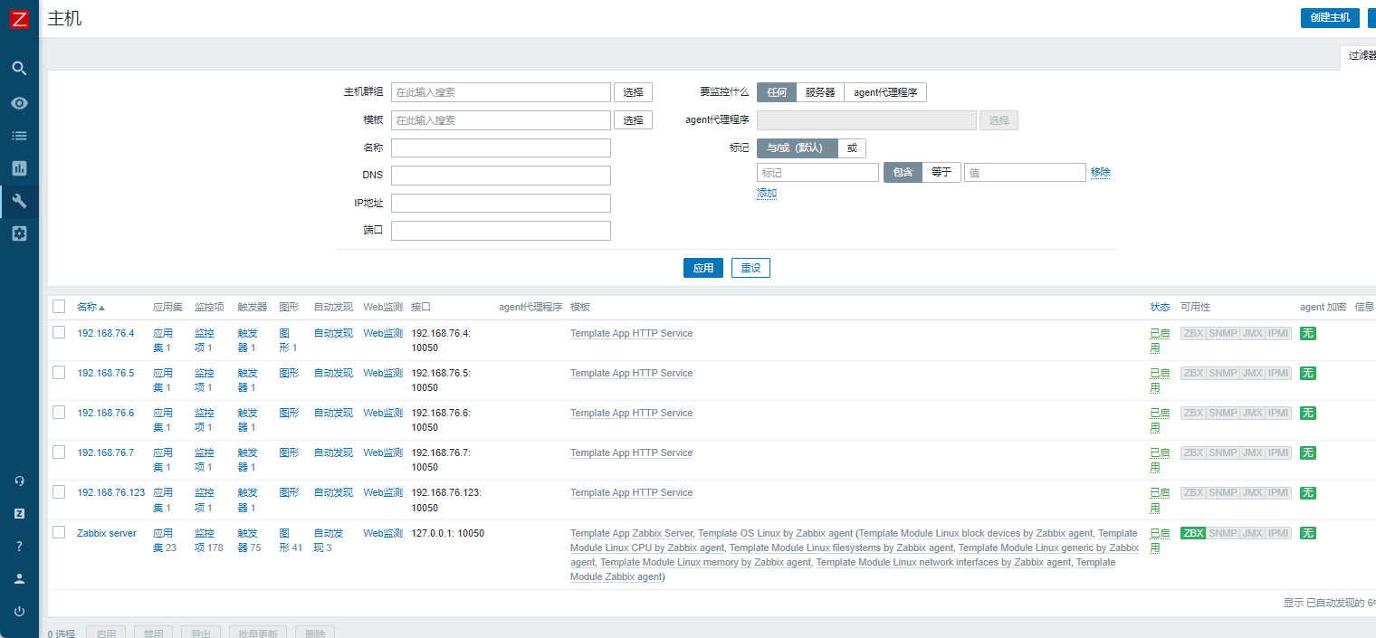Focus the 端口 input field

501,231
